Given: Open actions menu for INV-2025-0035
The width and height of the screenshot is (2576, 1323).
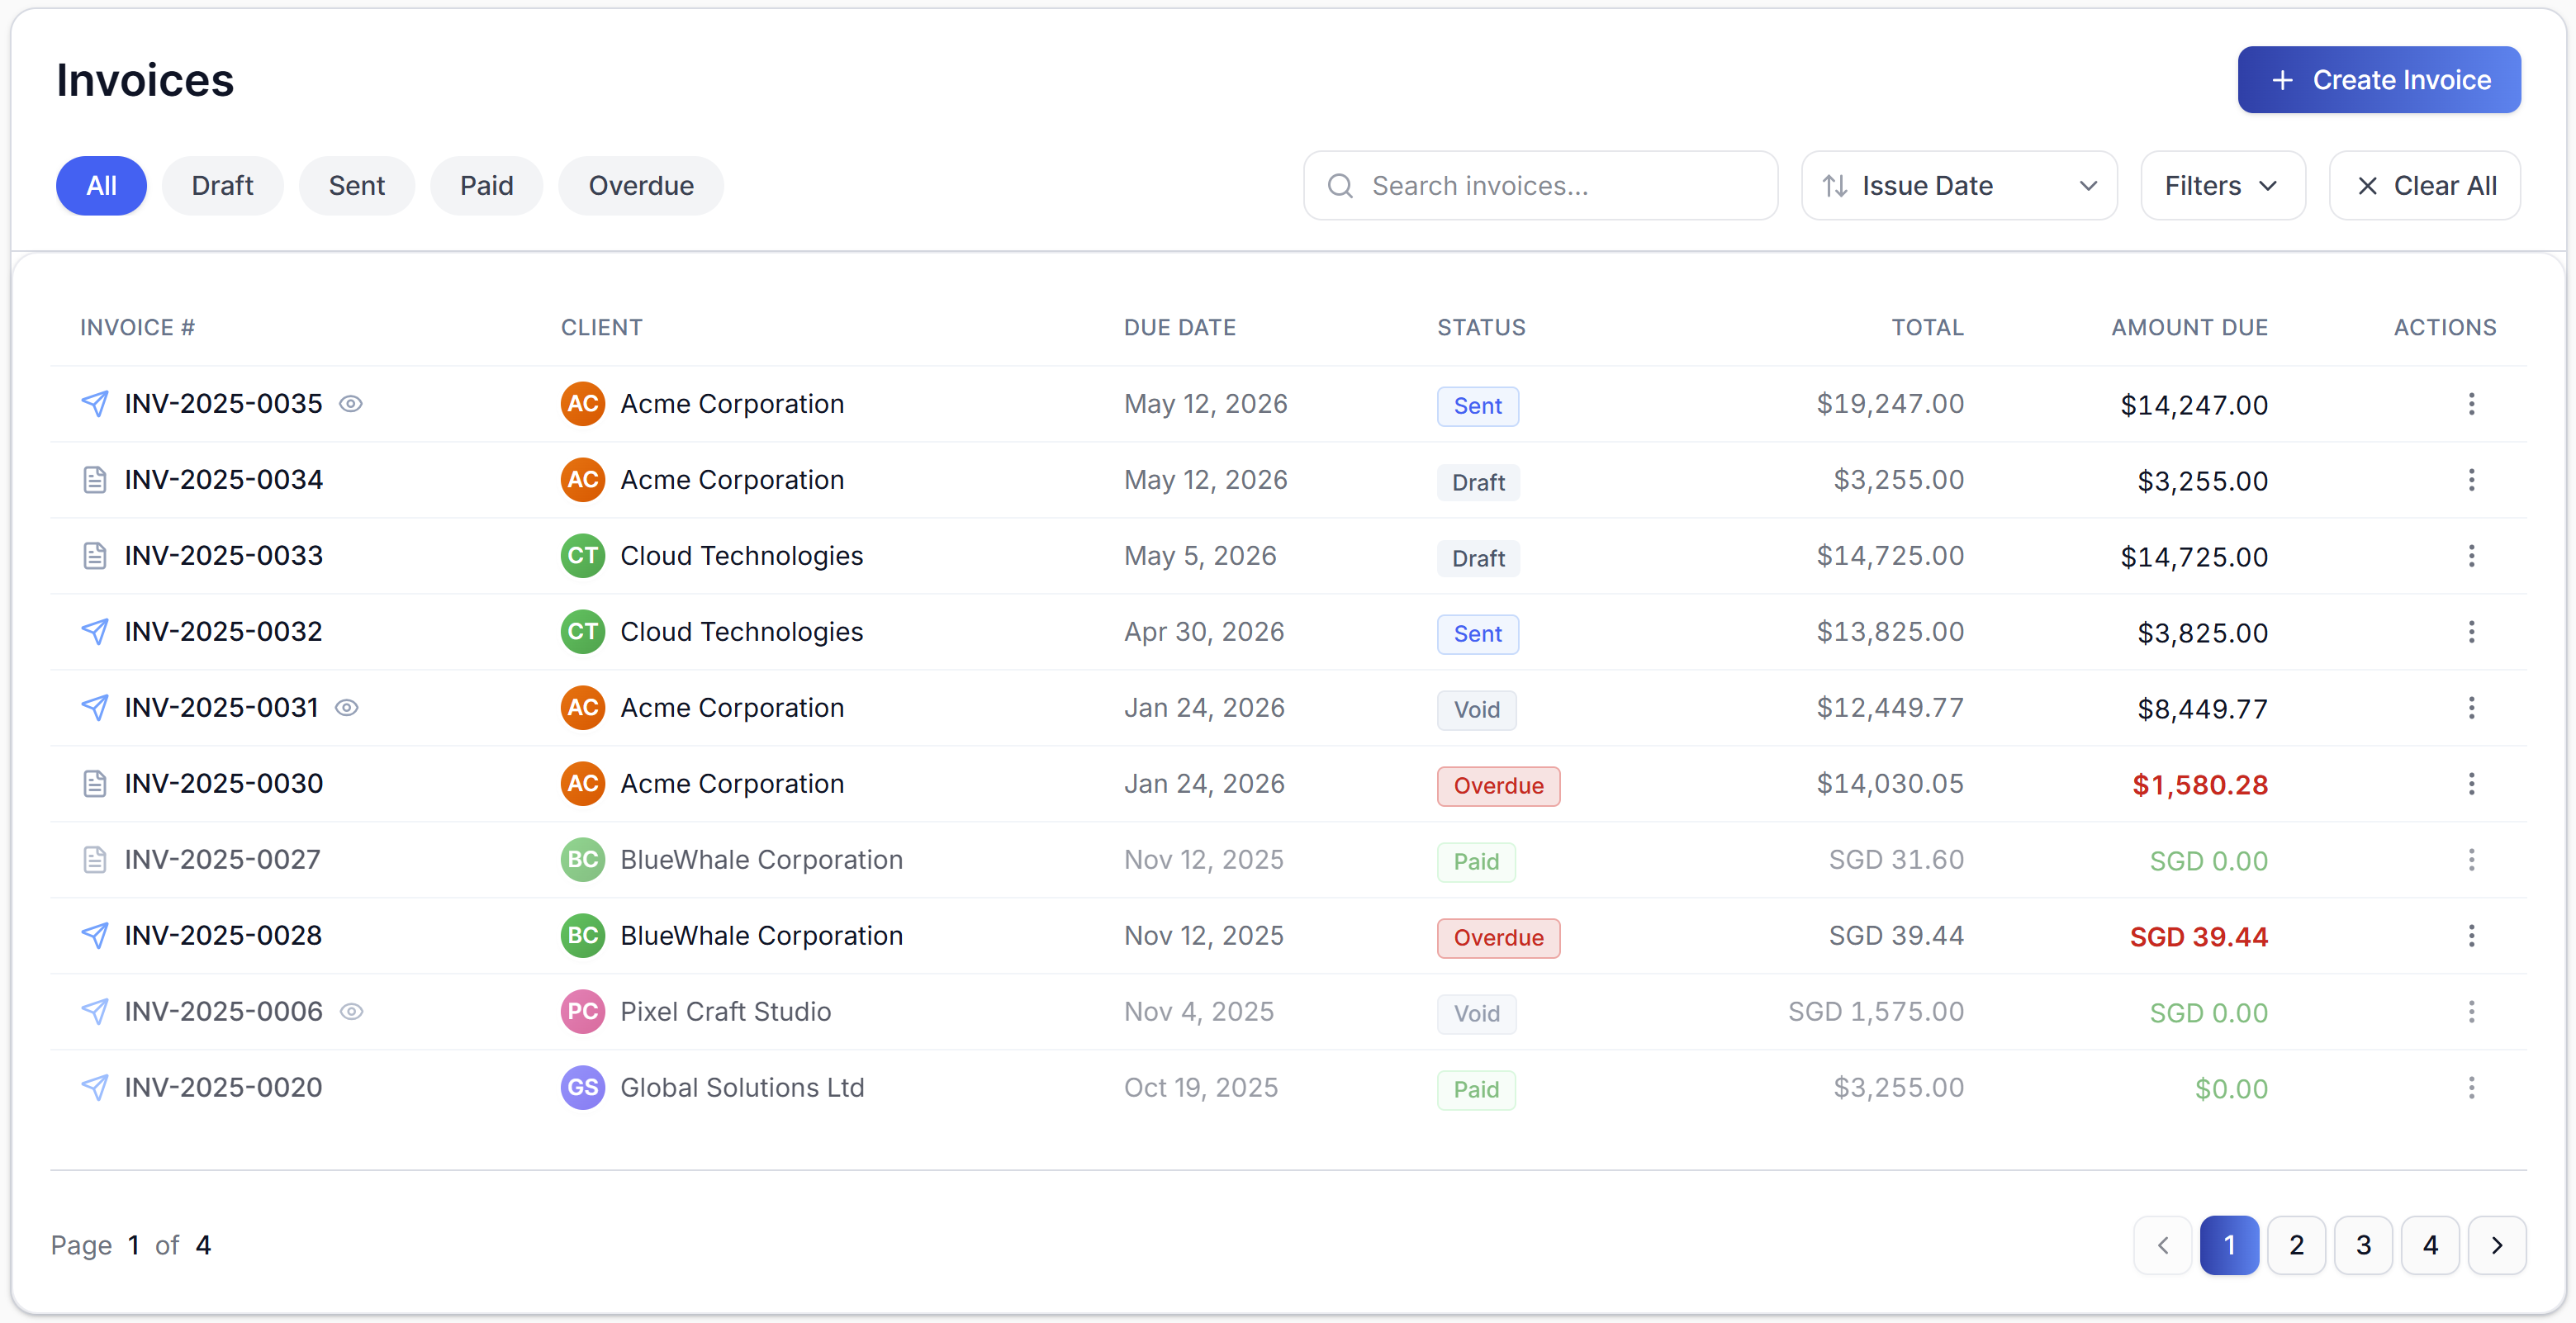Looking at the screenshot, I should (2471, 404).
